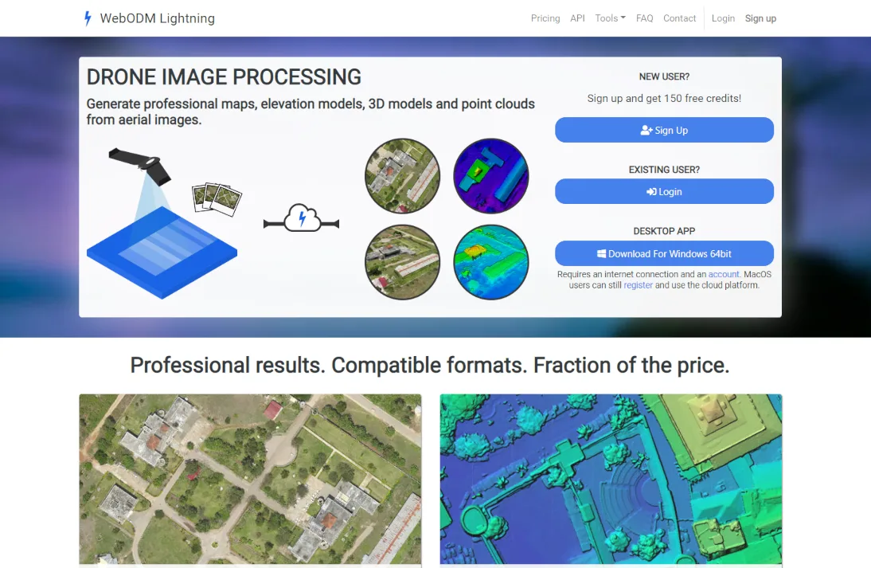Click the 'NEW USER?' label
Image resolution: width=871 pixels, height=568 pixels.
(x=664, y=76)
